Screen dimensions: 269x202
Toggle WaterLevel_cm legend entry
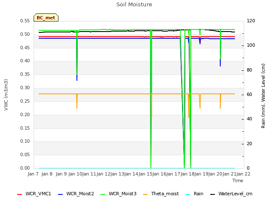[231, 194]
